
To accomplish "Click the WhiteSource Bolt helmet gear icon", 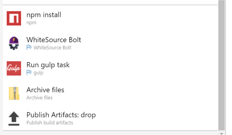I will click(x=14, y=43).
